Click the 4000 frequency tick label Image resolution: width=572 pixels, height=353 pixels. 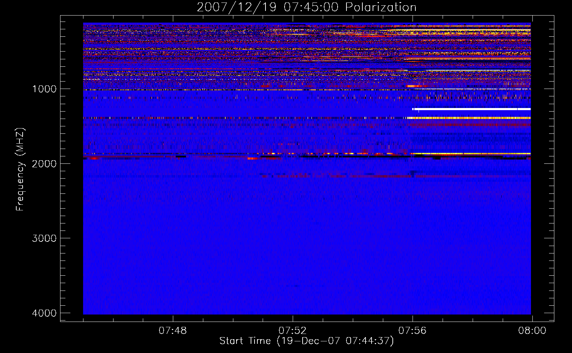[x=44, y=313]
